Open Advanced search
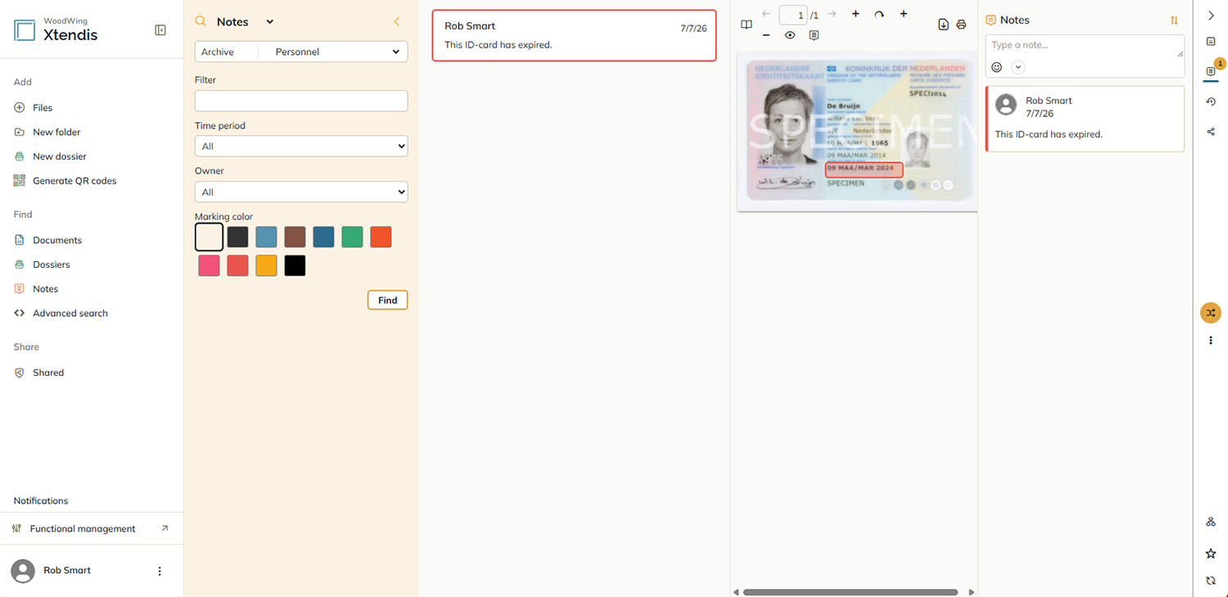1228x597 pixels. (61, 314)
